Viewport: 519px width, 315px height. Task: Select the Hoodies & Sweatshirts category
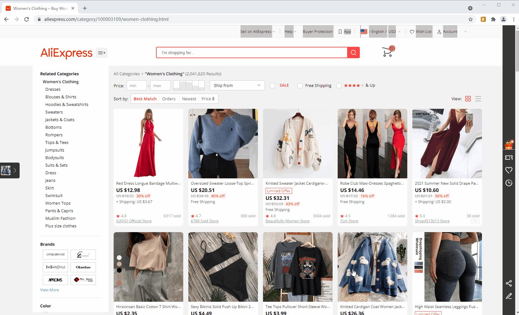click(67, 105)
